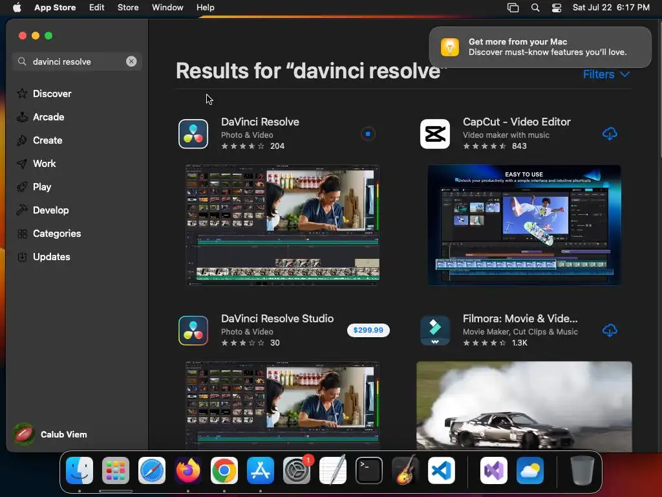The image size is (662, 497).
Task: Buy DaVinci Resolve Studio for $299.99
Action: pos(368,330)
